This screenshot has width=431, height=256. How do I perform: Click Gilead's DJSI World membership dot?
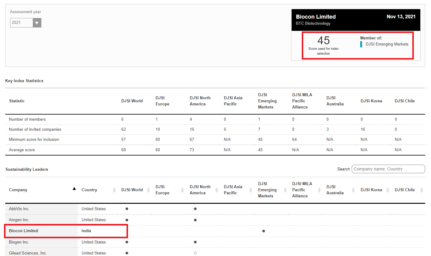[x=127, y=253]
